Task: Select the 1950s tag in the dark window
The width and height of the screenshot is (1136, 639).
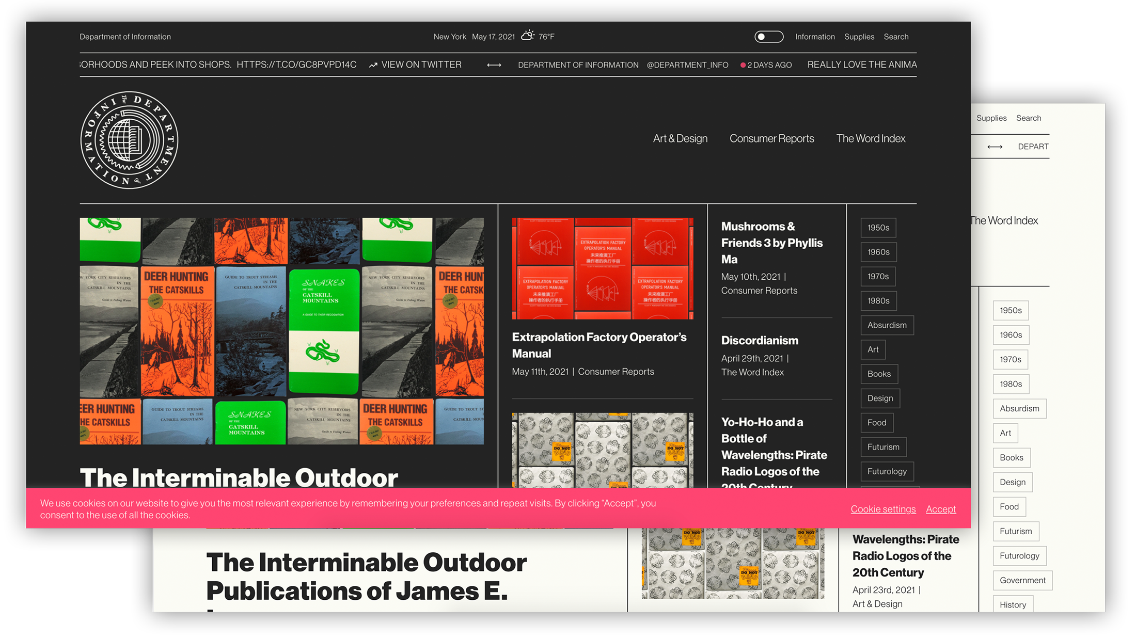Action: (878, 228)
